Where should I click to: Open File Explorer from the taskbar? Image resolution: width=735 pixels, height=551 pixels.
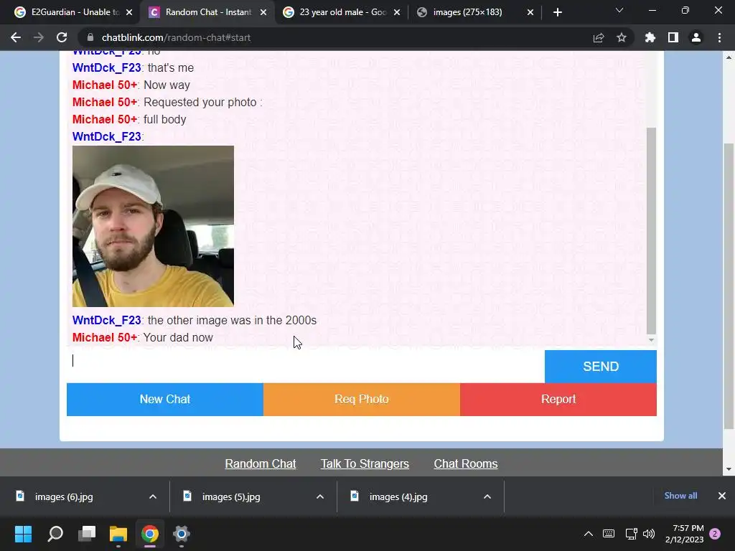[118, 534]
